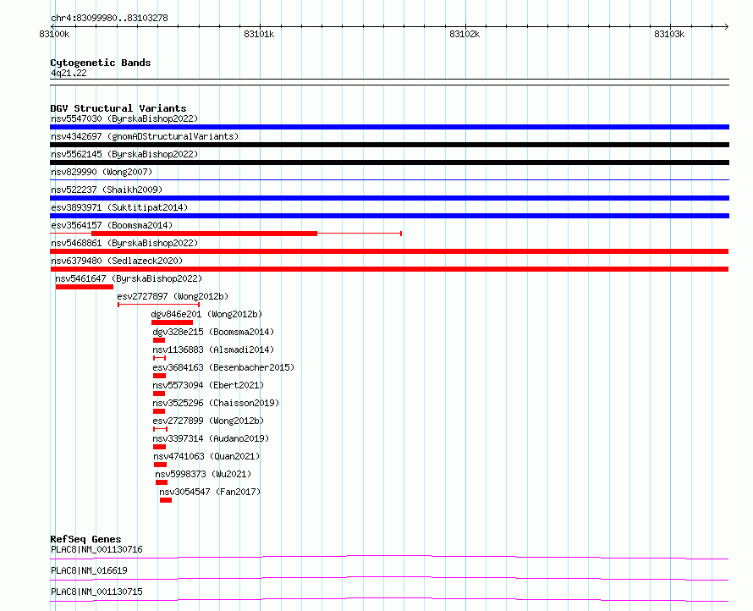Click the black bar under nsv4342697
This screenshot has height=611, width=753.
389,145
